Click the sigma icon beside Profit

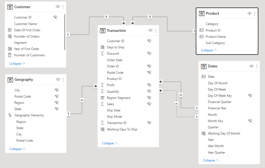pyautogui.click(x=103, y=85)
